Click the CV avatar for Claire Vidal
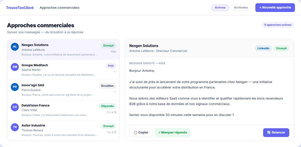The width and height of the screenshot is (301, 147). 15,107
